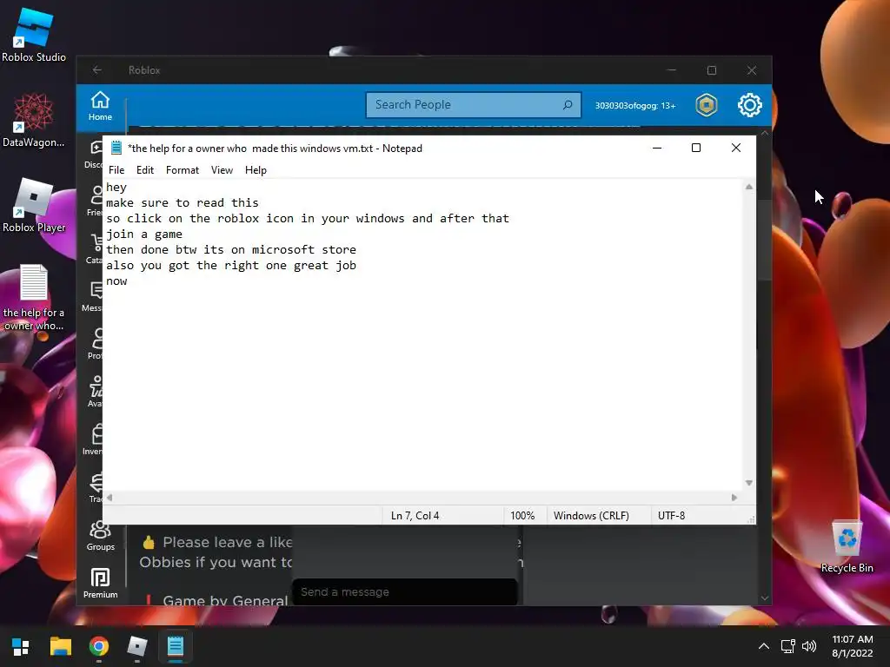
Task: Open volume control in system tray
Action: [x=809, y=646]
